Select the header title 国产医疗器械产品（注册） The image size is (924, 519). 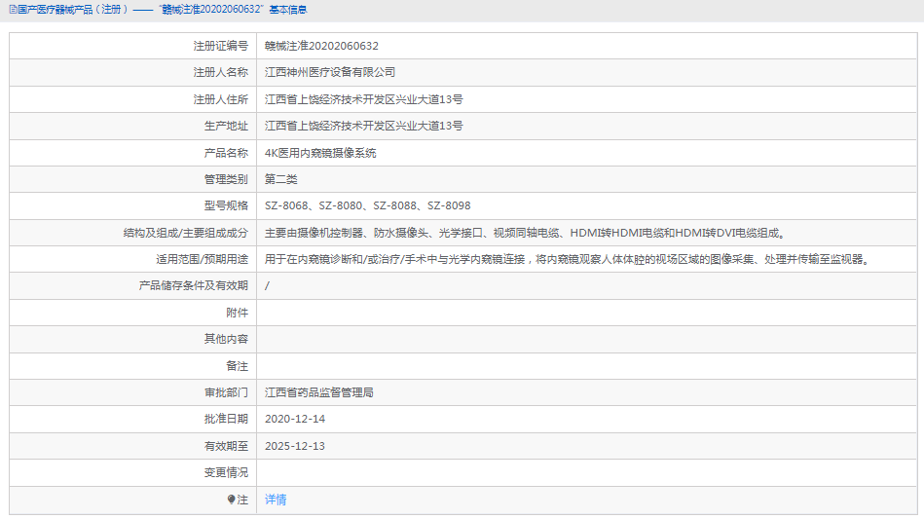[x=73, y=10]
